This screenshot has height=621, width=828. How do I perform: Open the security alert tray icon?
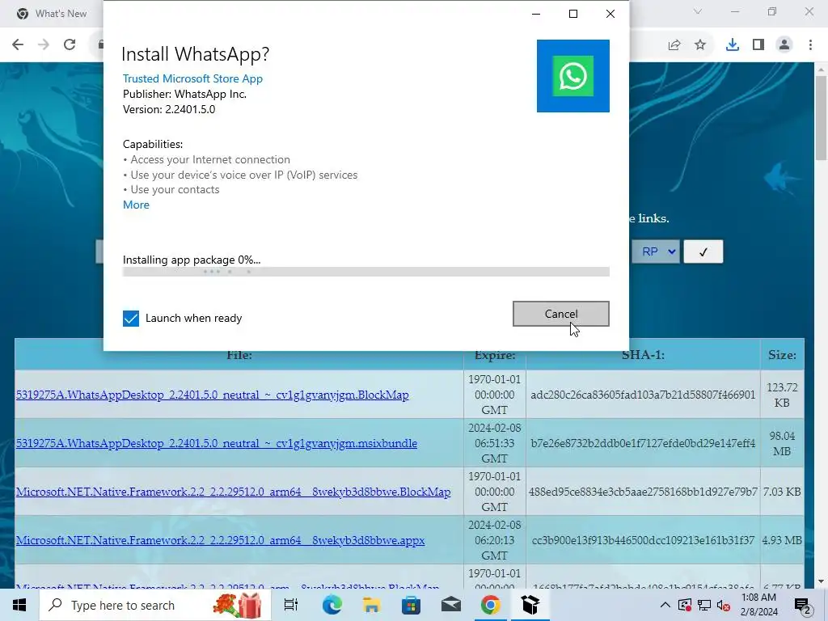tap(684, 605)
